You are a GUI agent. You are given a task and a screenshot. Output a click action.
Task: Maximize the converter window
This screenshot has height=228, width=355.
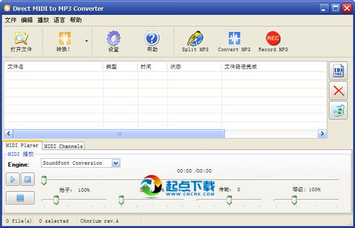tap(335, 9)
